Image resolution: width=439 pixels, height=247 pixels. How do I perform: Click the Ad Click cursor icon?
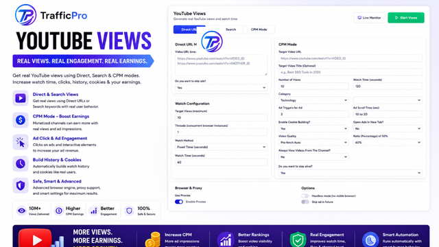click(21, 142)
